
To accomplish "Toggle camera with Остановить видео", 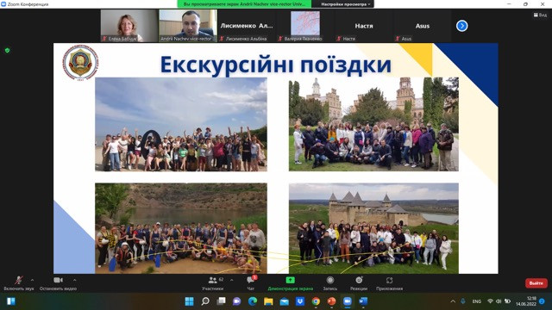I will pyautogui.click(x=58, y=283).
